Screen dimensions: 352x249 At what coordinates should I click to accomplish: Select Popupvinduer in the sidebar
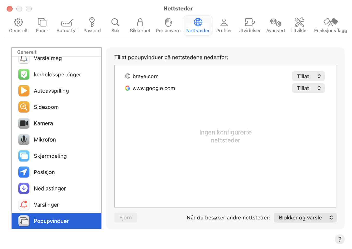[x=56, y=221]
